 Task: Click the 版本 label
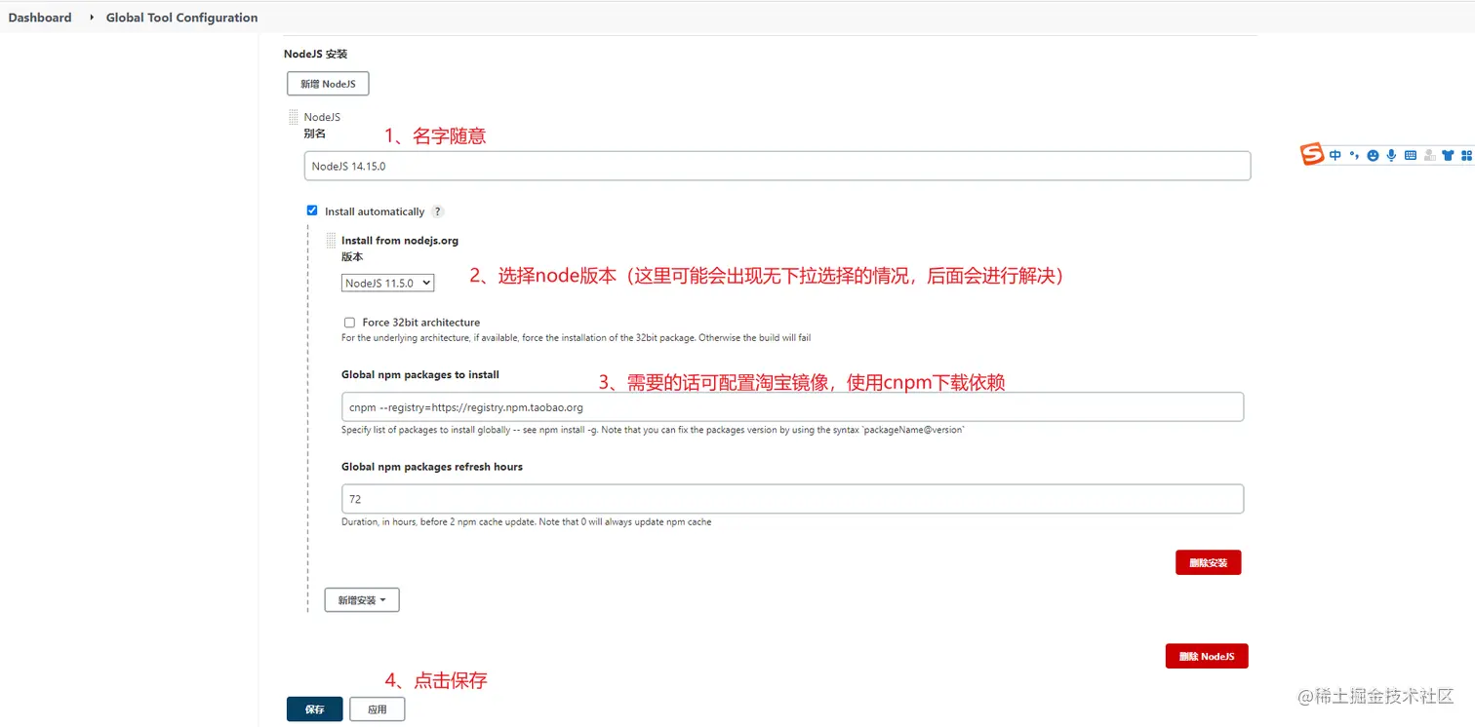(x=352, y=257)
